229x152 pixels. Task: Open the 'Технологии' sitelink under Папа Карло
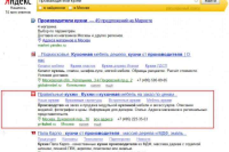tap(93, 139)
